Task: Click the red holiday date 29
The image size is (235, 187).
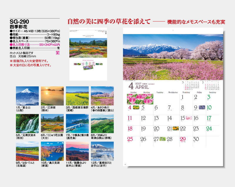Action: tap(183, 139)
